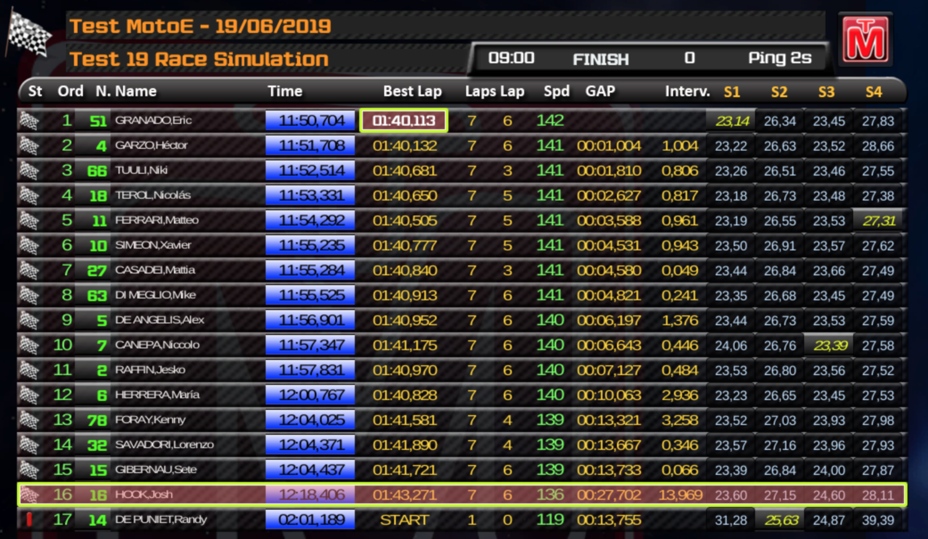Click the gap value 00:27,702
928x539 pixels.
(609, 495)
